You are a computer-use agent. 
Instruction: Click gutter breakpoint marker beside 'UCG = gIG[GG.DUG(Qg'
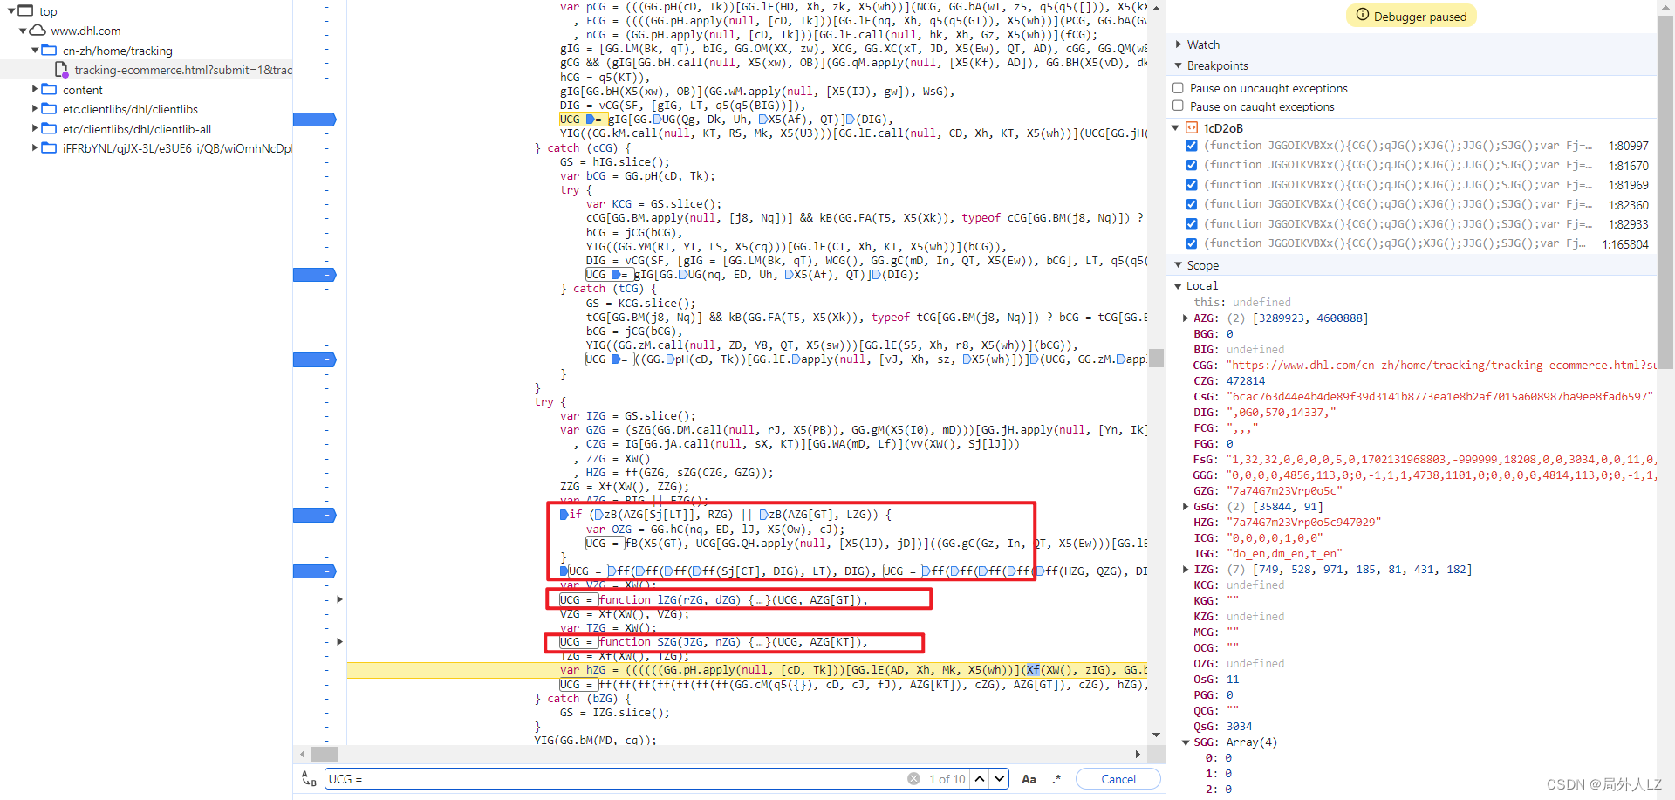(315, 120)
